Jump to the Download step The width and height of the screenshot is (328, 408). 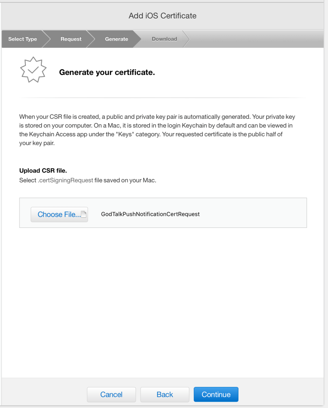[164, 39]
